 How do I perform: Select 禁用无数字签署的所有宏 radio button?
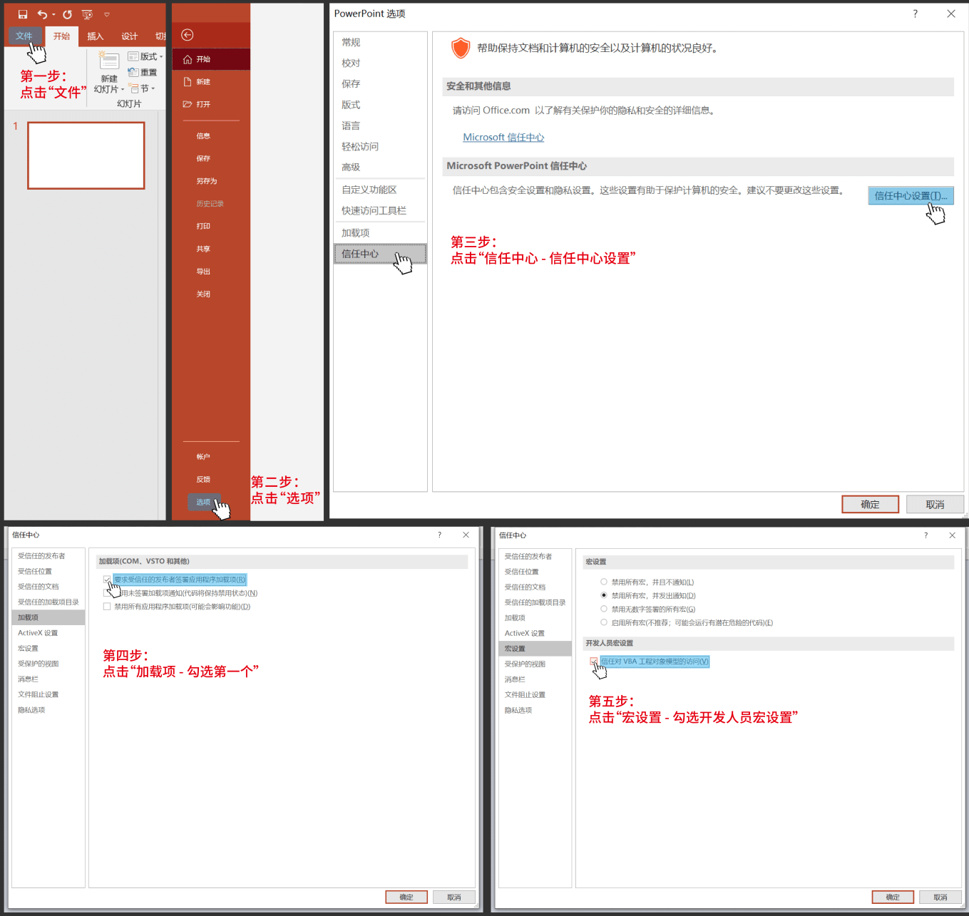[x=604, y=609]
